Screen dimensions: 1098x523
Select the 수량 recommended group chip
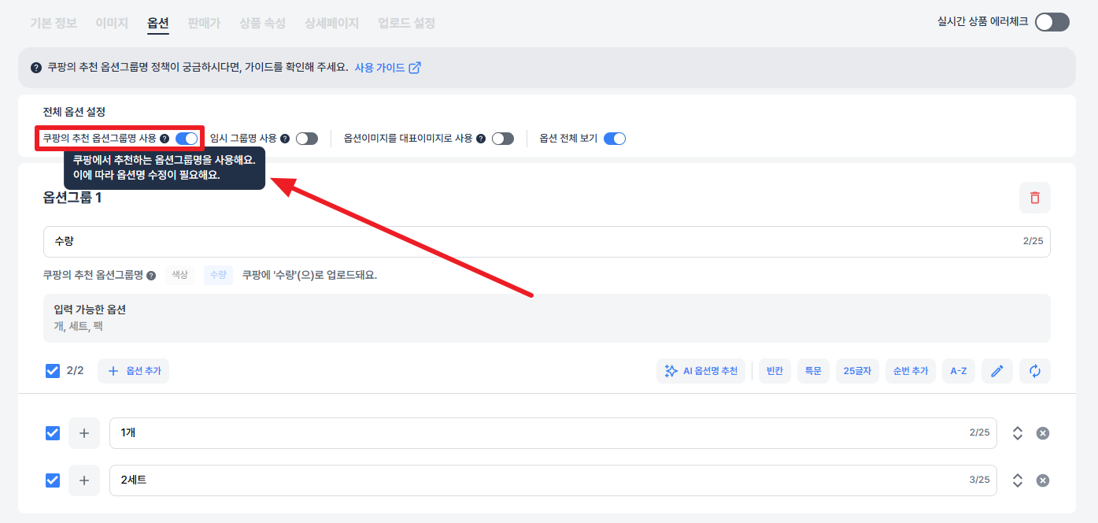click(x=218, y=275)
